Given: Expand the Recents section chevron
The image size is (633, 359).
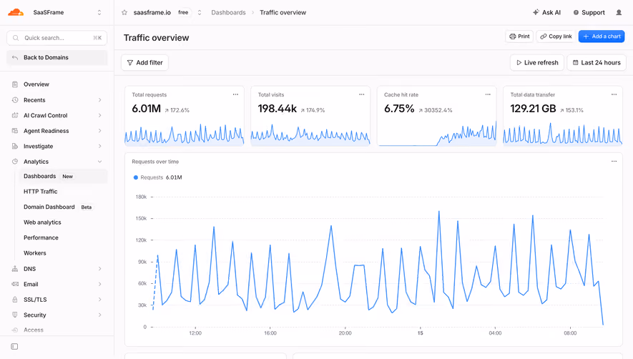Looking at the screenshot, I should pos(99,99).
